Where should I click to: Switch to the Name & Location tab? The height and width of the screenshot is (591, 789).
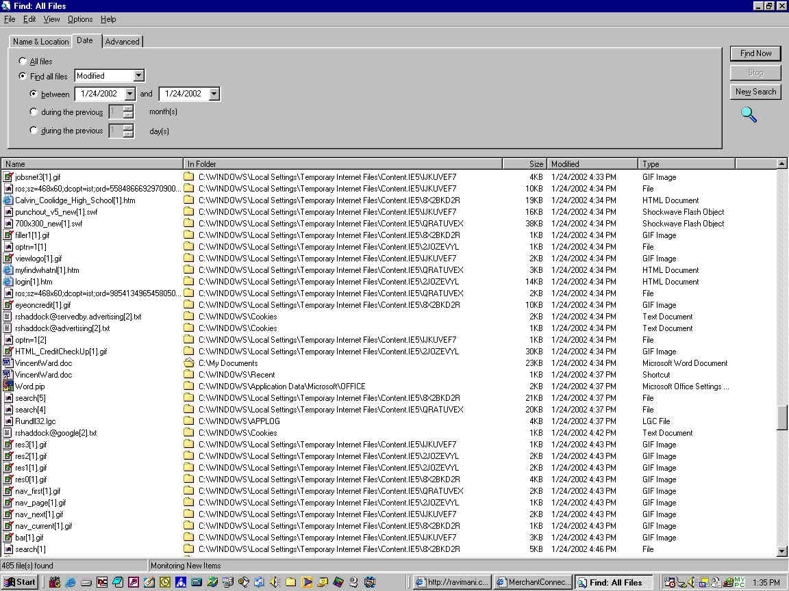41,42
